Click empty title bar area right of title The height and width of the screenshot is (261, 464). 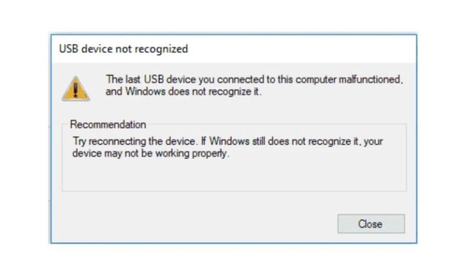pos(302,49)
